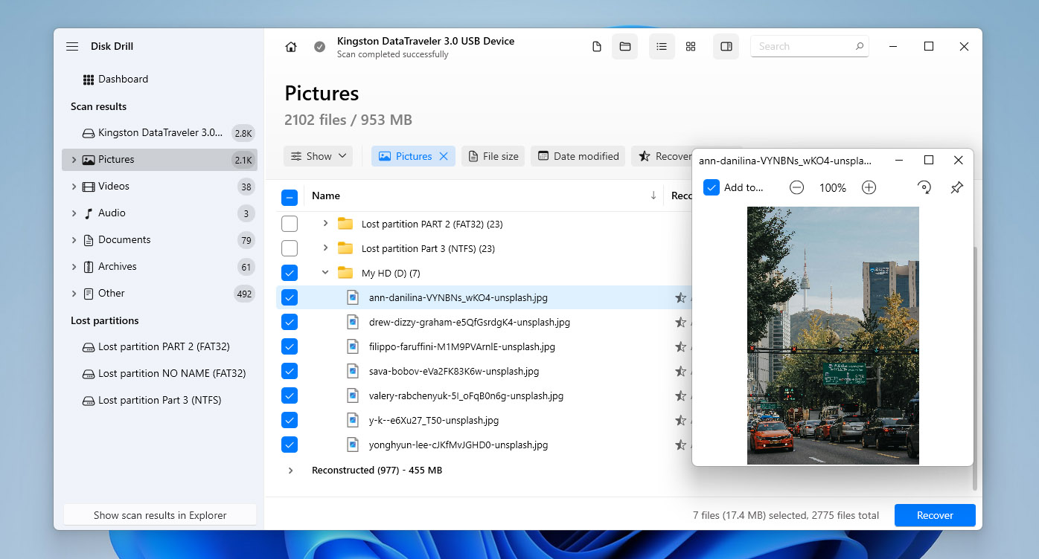Expand the Reconstructed (977) group

tap(290, 471)
